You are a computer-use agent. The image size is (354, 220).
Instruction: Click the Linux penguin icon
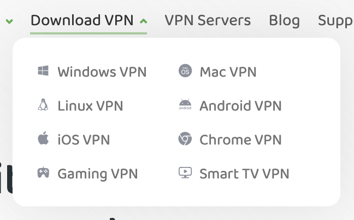pyautogui.click(x=43, y=105)
